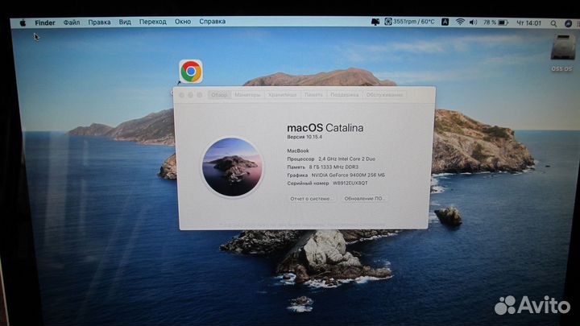Open the Wi-Fi status menu

pyautogui.click(x=460, y=23)
